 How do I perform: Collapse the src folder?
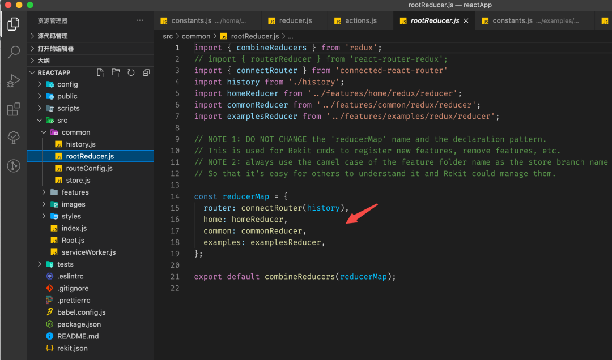(62, 120)
